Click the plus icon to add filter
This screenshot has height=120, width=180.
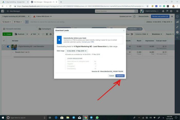pyautogui.click(x=27, y=22)
